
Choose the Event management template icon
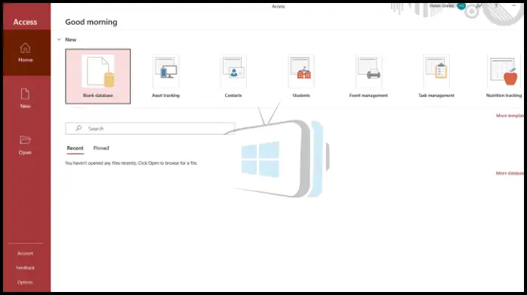[368, 71]
